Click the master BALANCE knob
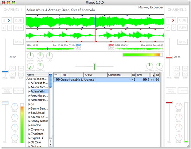191x149 pixels. coord(149,66)
